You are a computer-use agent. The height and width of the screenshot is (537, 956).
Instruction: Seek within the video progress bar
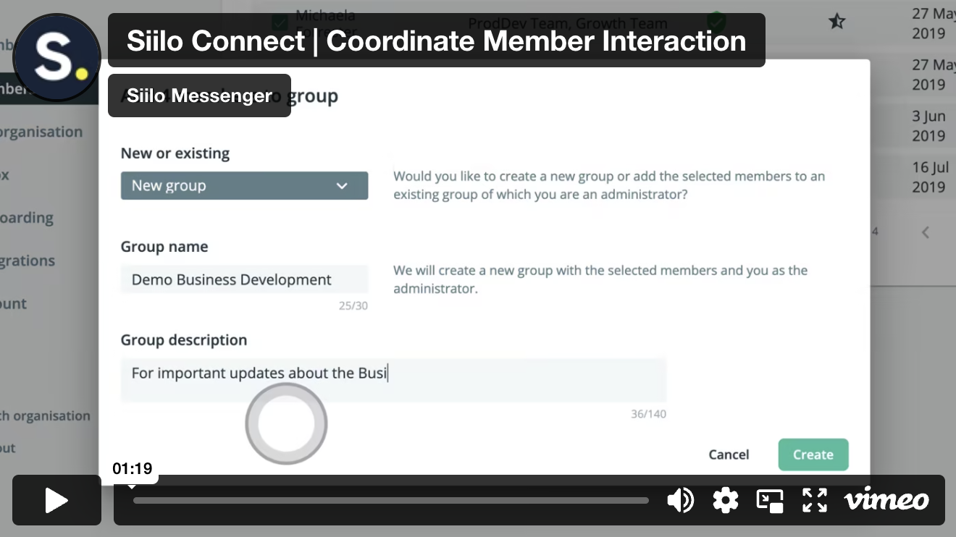pos(391,500)
